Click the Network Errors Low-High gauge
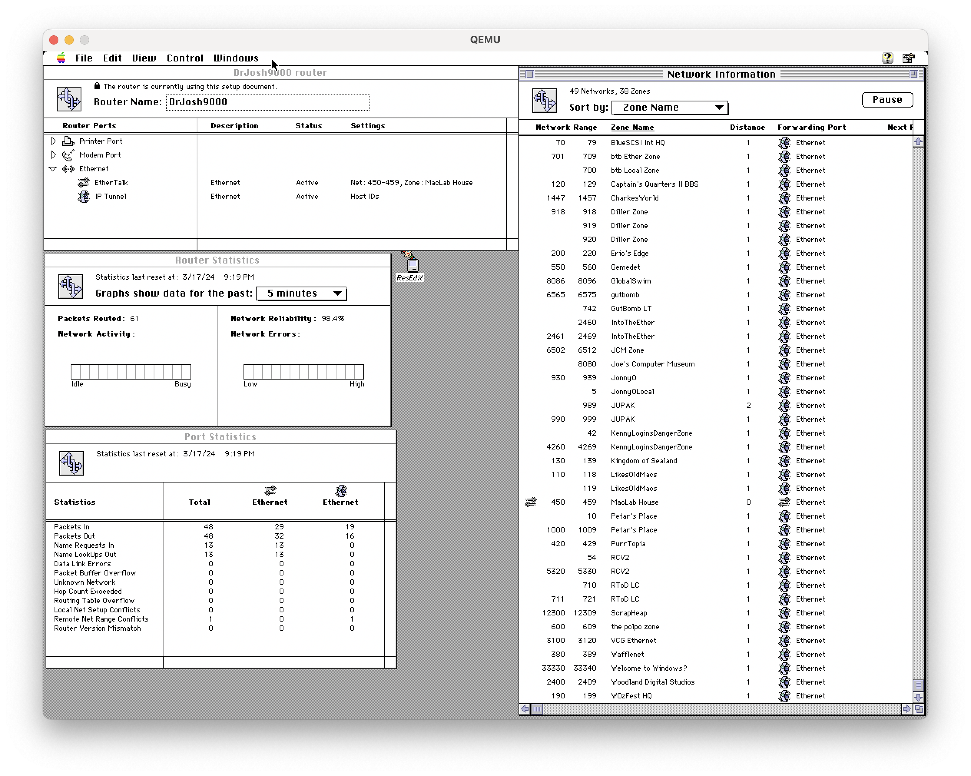This screenshot has width=971, height=776. 303,371
